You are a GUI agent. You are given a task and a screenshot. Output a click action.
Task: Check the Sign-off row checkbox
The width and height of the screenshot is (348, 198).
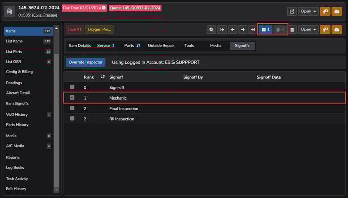click(x=72, y=87)
